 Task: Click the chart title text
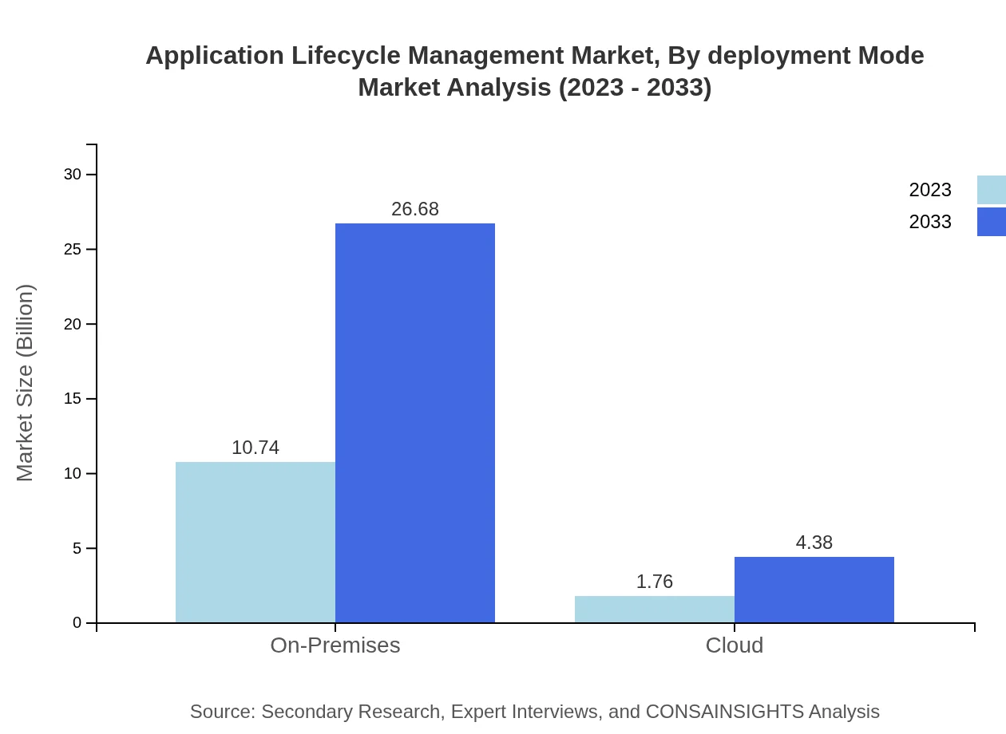534,72
